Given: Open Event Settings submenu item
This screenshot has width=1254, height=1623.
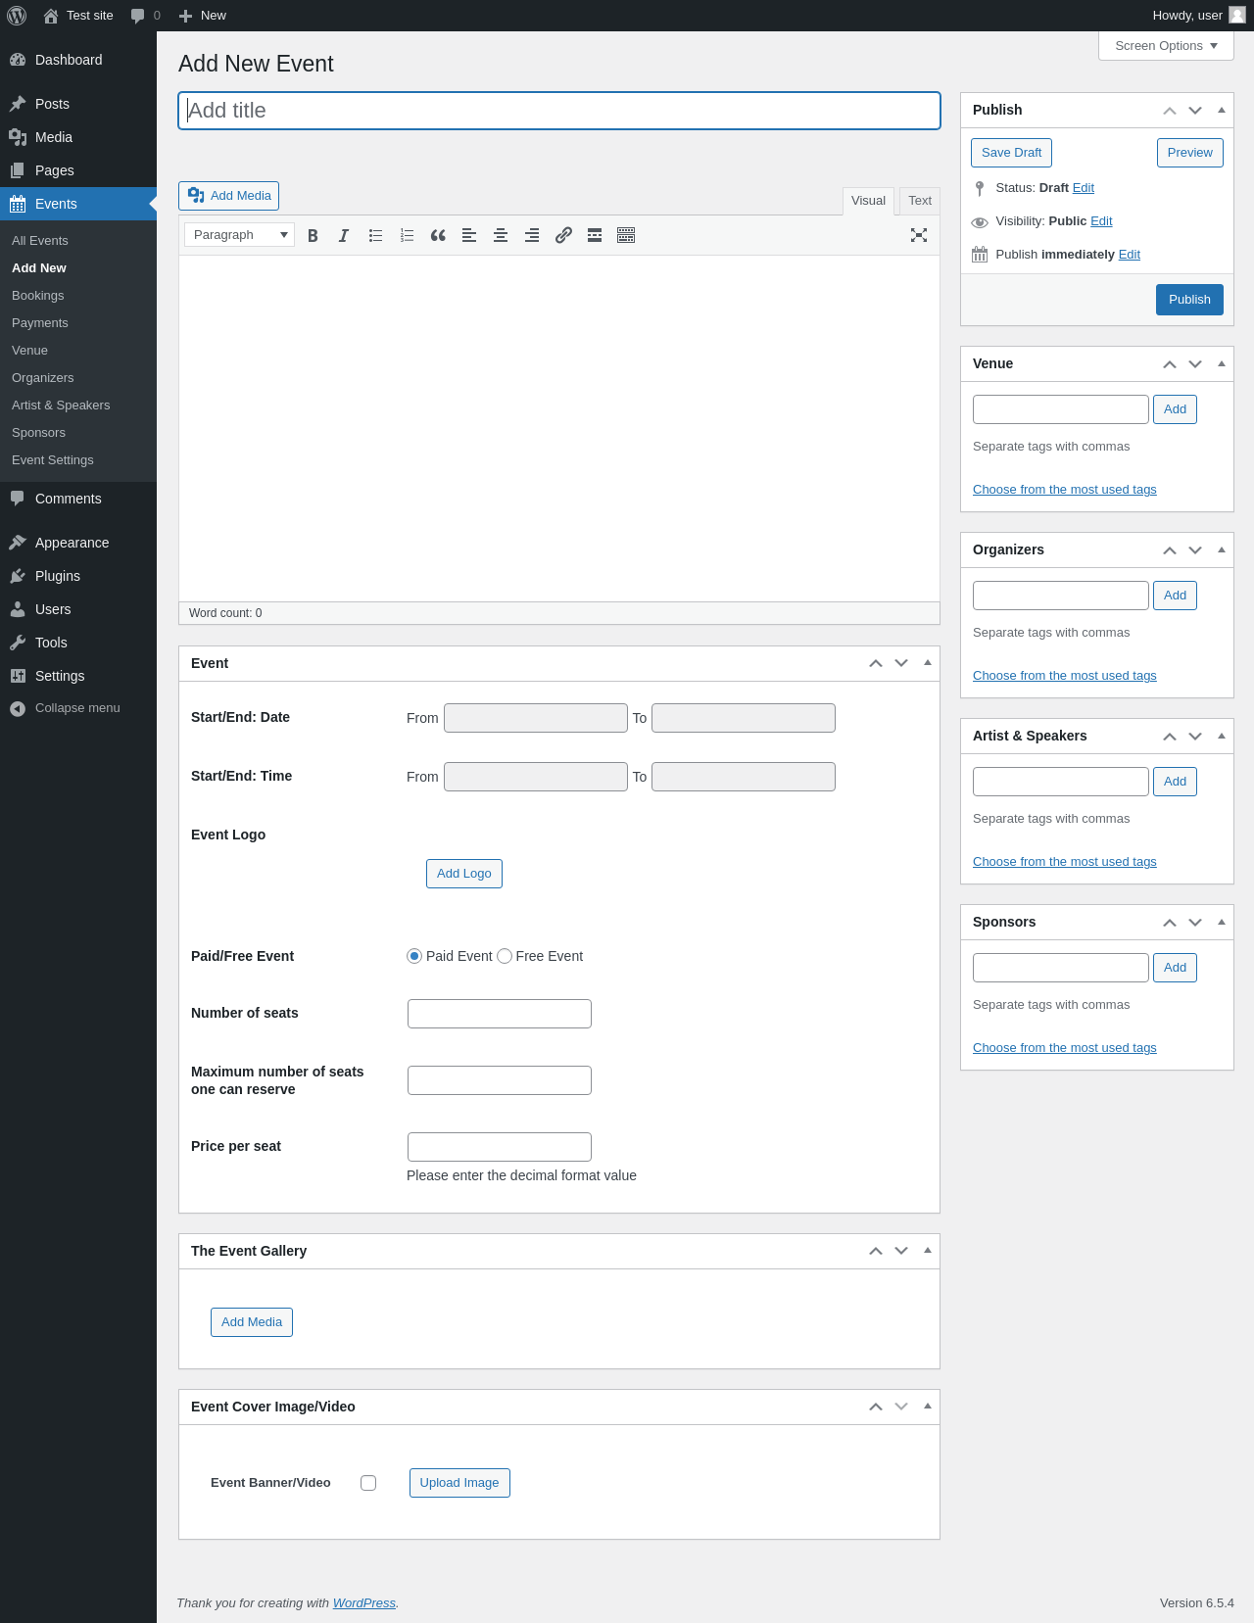Looking at the screenshot, I should click(x=53, y=460).
